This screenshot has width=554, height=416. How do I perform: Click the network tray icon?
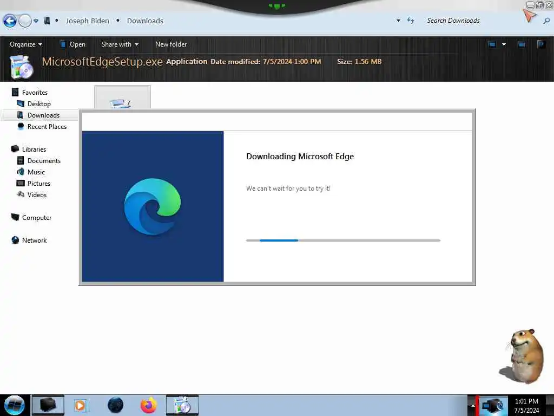click(492, 406)
